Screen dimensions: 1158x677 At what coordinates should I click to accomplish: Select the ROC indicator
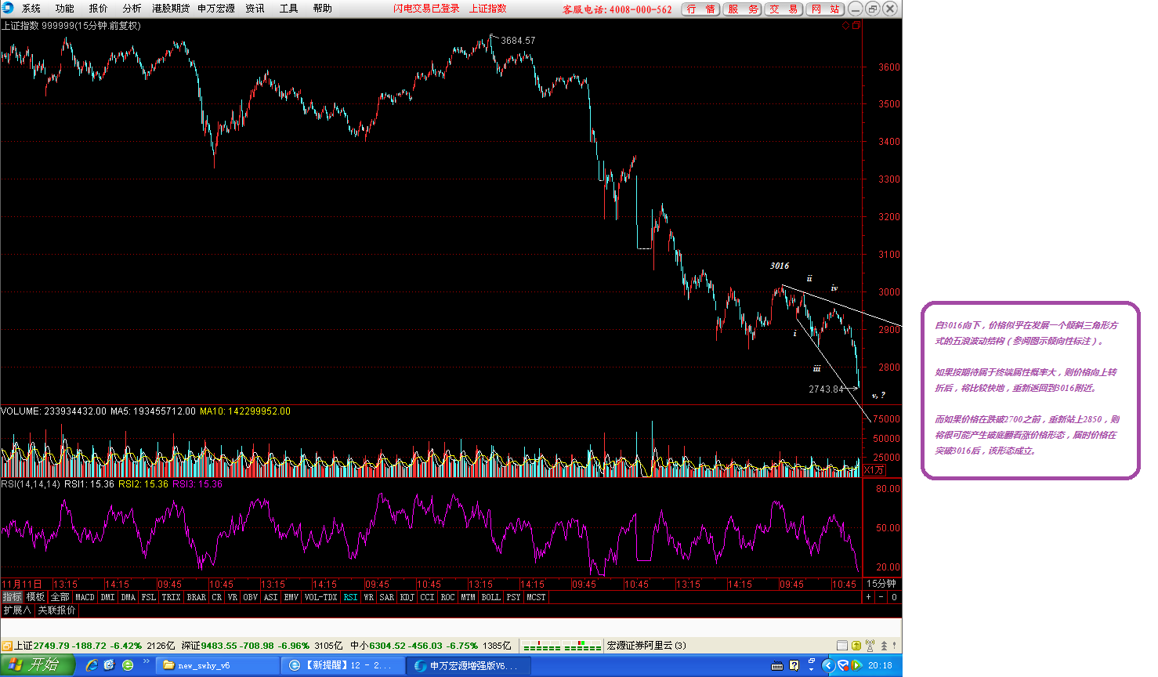pos(447,597)
